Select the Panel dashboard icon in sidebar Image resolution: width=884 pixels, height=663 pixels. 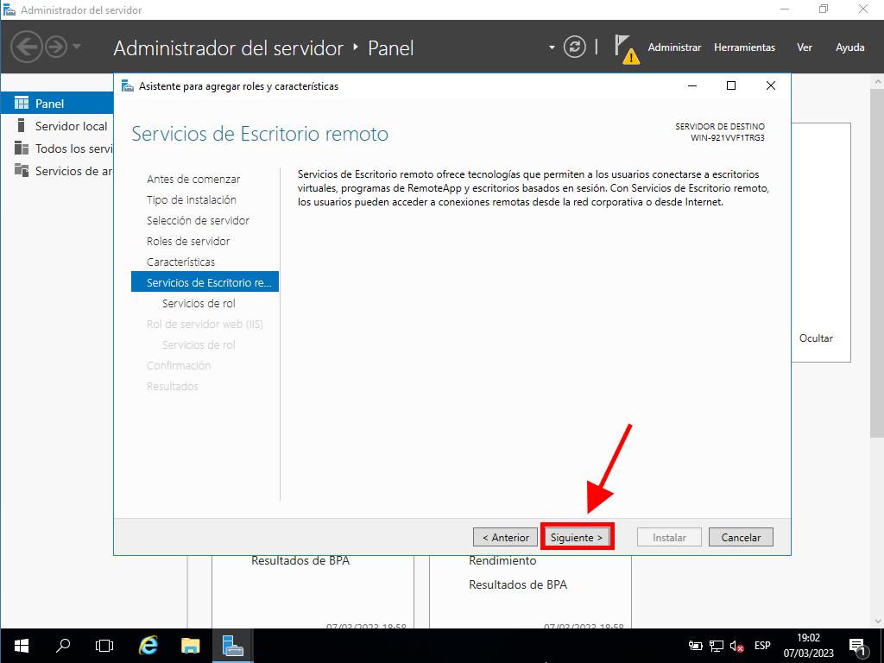point(22,104)
